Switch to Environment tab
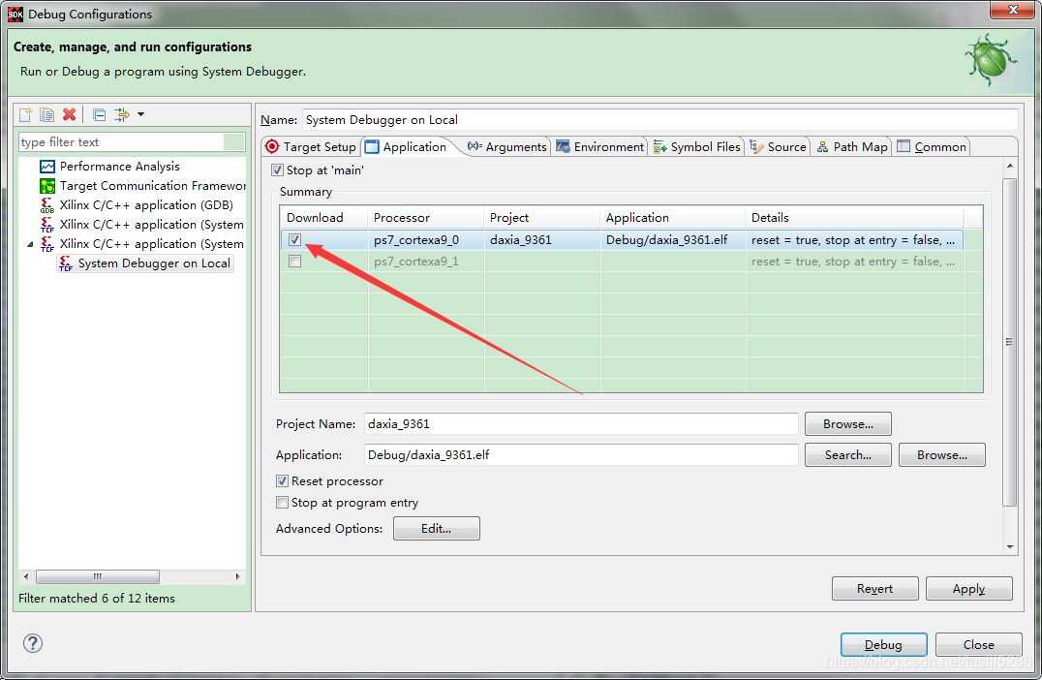Viewport: 1042px width, 680px height. point(600,146)
